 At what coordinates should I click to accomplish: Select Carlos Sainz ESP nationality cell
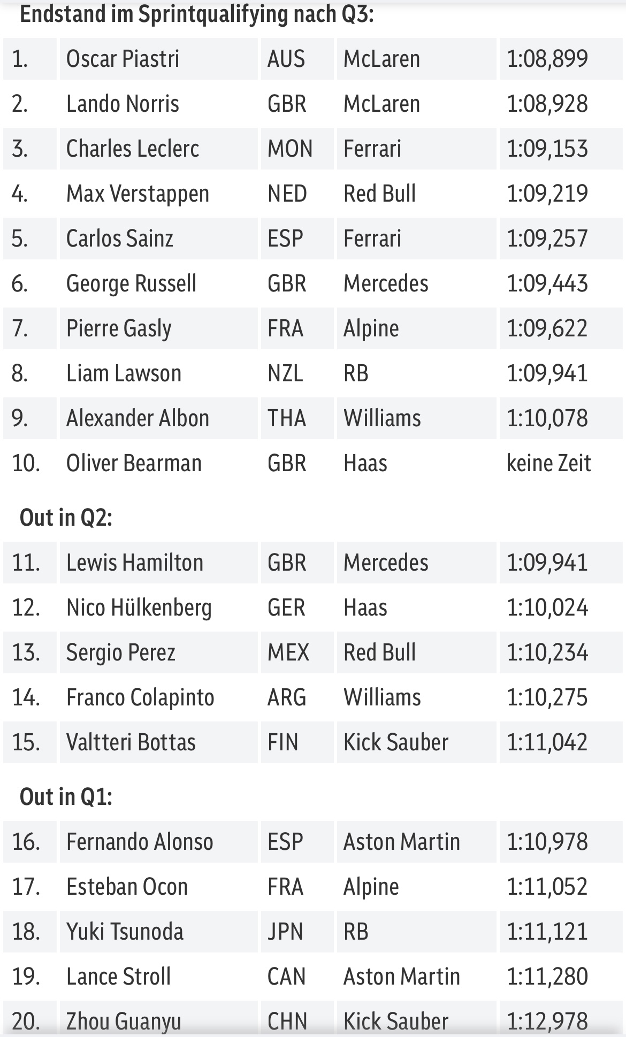[297, 239]
